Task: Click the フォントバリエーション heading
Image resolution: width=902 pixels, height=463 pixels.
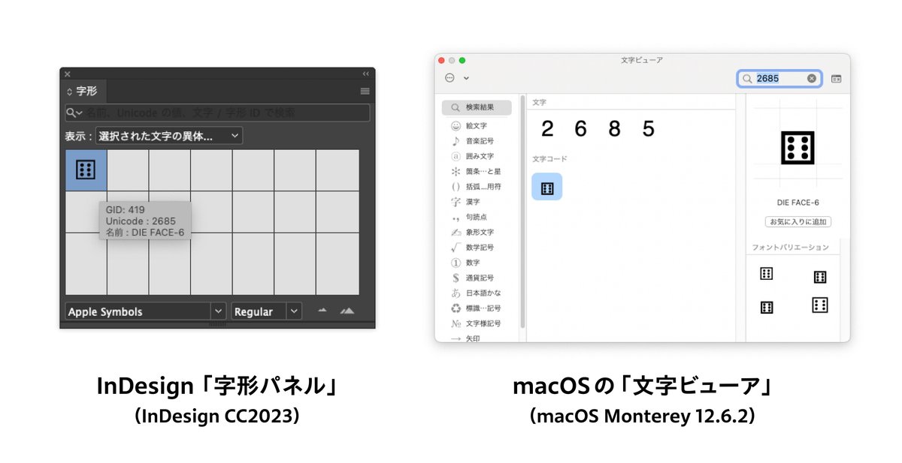Action: pos(791,248)
